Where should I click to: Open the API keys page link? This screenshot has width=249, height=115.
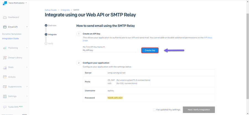pyautogui.click(x=208, y=38)
